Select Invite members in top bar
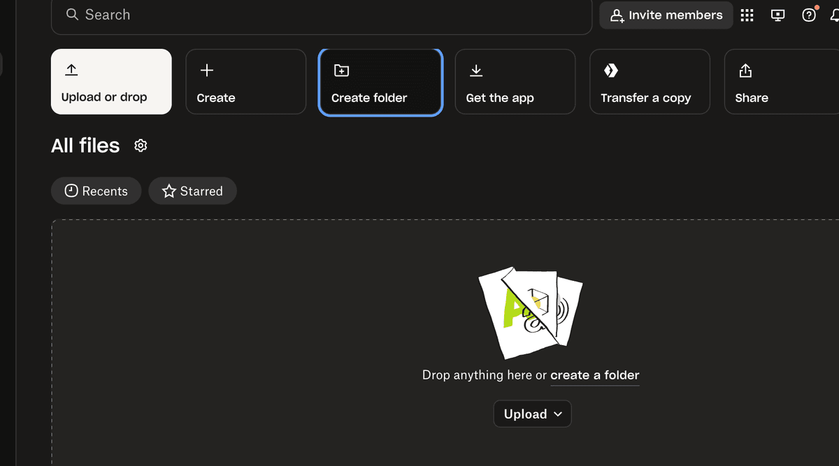This screenshot has height=466, width=839. (x=666, y=15)
